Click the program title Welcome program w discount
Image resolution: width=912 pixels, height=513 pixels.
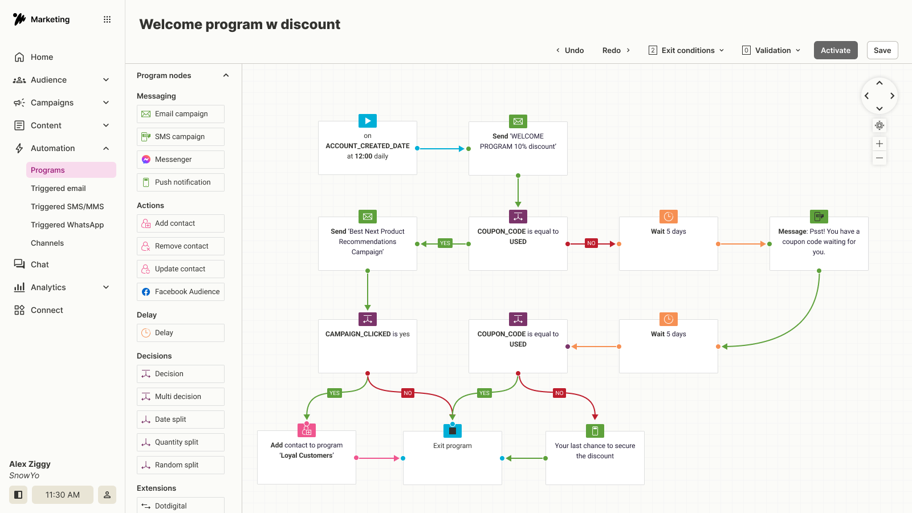point(240,25)
